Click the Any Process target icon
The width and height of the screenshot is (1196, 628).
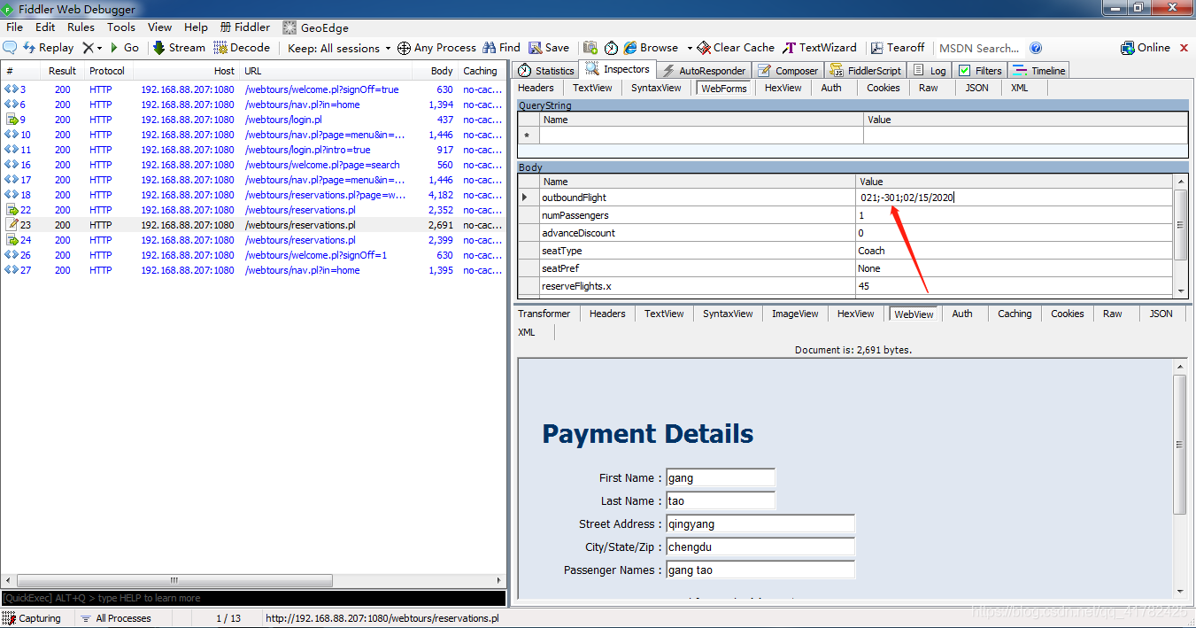pos(404,48)
